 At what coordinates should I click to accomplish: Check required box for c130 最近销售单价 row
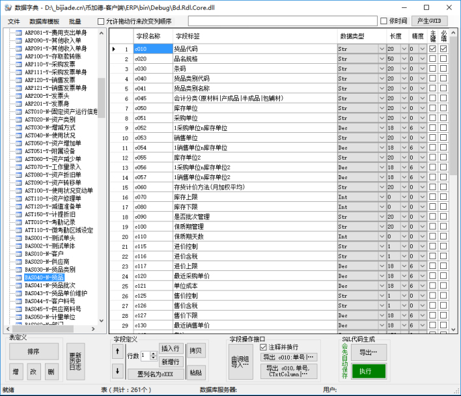pos(443,325)
